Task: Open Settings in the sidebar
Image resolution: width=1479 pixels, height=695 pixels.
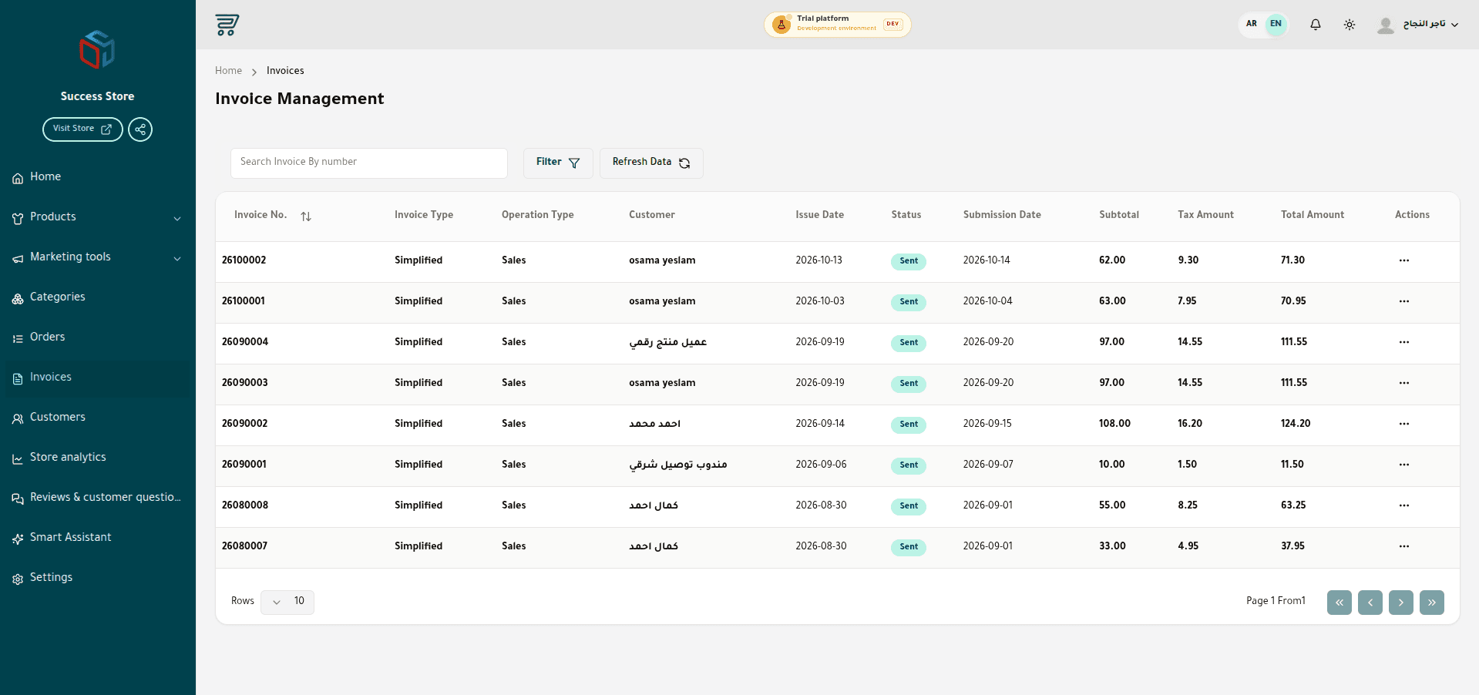Action: 97,578
